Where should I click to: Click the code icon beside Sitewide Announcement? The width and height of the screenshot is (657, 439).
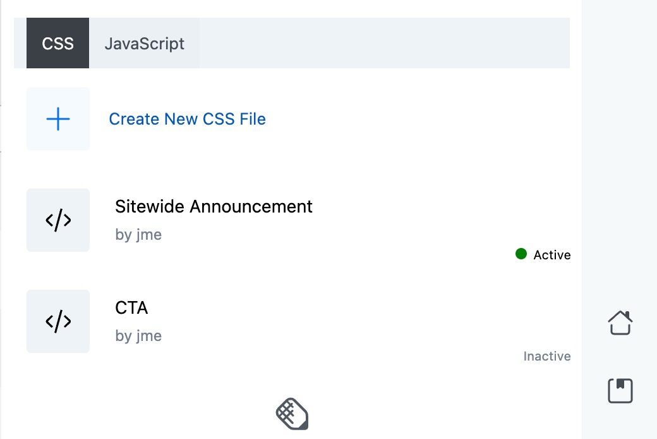click(x=58, y=220)
